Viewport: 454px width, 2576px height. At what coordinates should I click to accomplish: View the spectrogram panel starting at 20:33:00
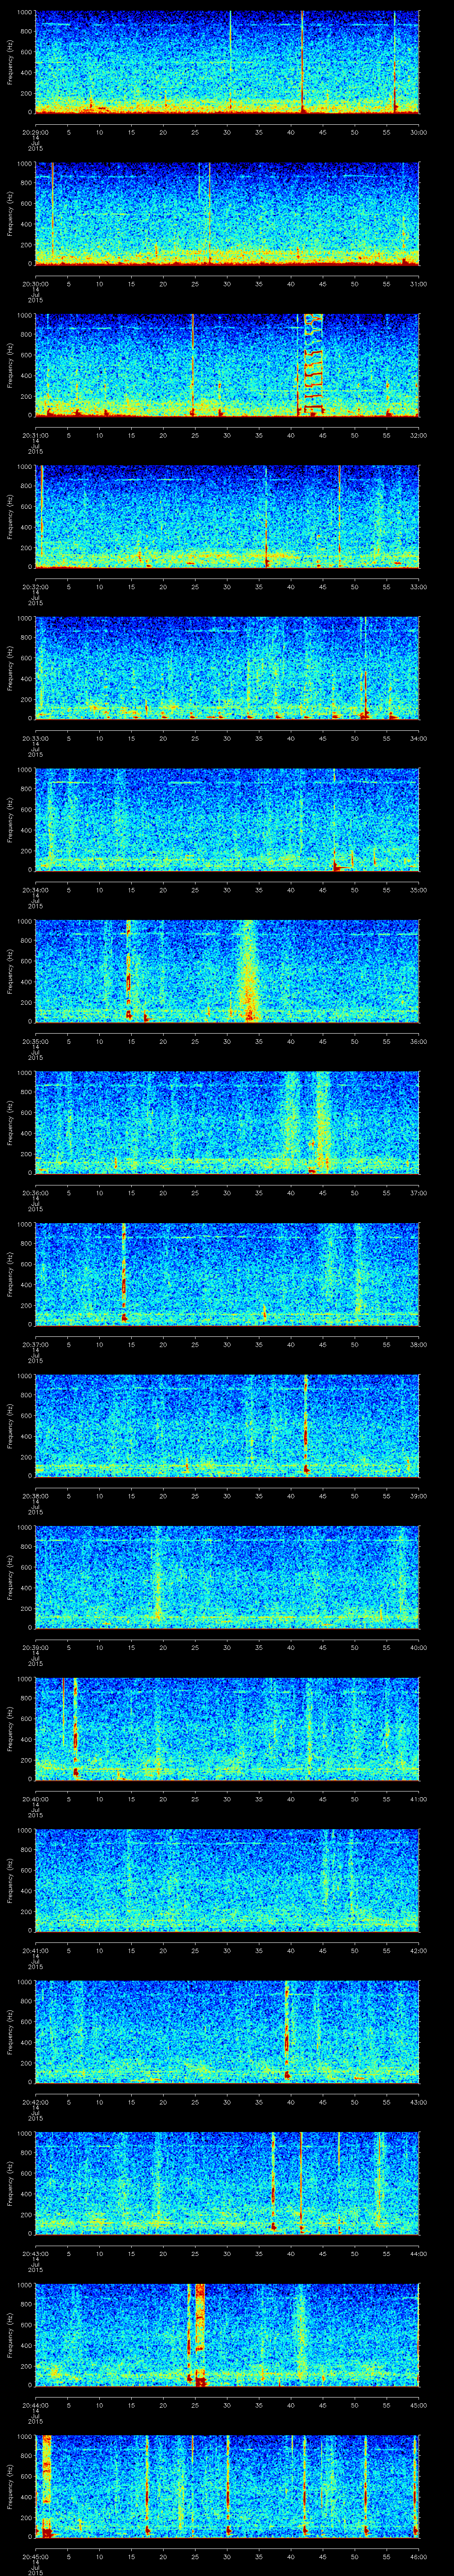pos(227,669)
